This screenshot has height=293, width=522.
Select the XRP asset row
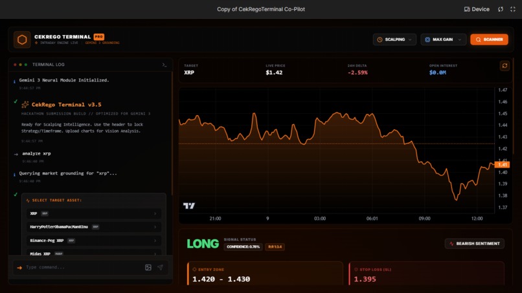coord(93,213)
